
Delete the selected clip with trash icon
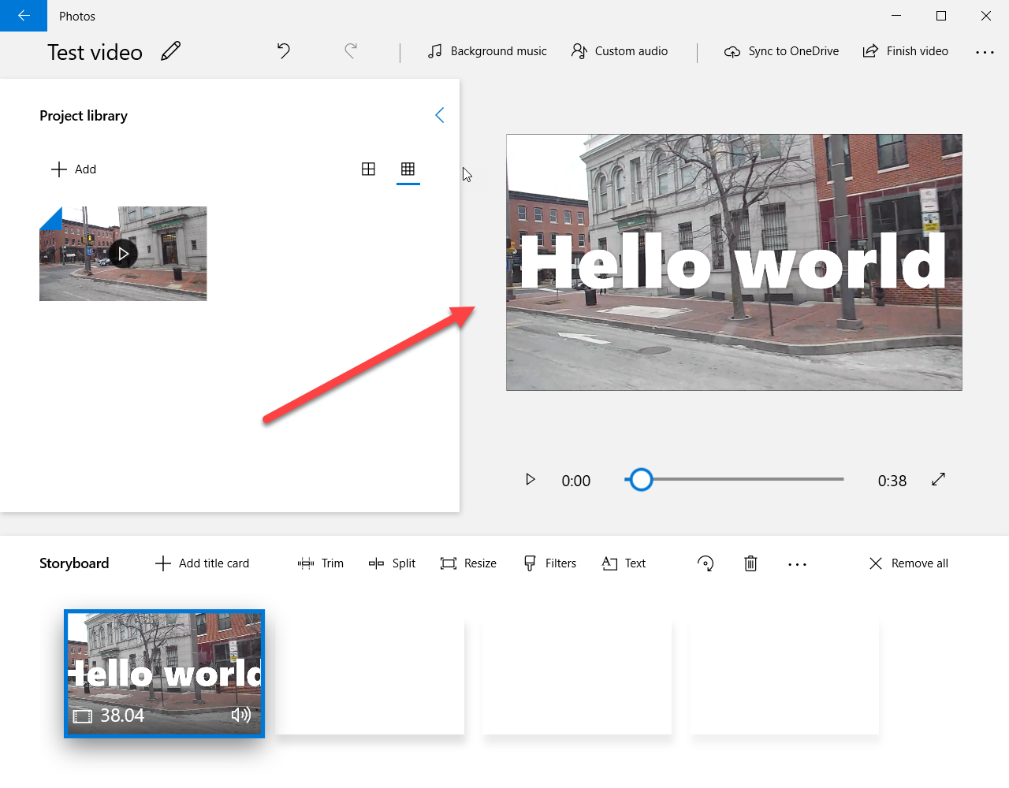[x=750, y=563]
